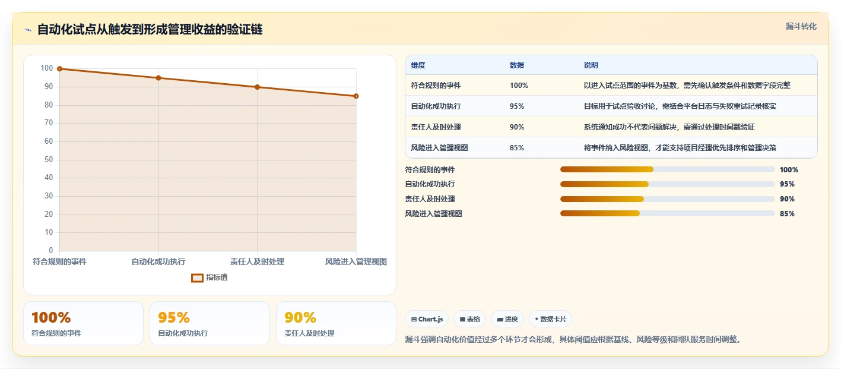
Task: Click x-axis label 责任人及时处理 under chart
Action: (x=257, y=261)
